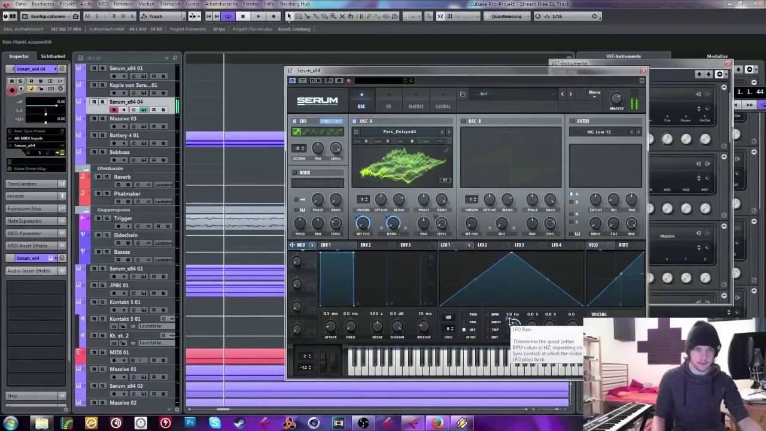Solo the Massive 03 track
Screen dimensions: 766x431
(102, 119)
